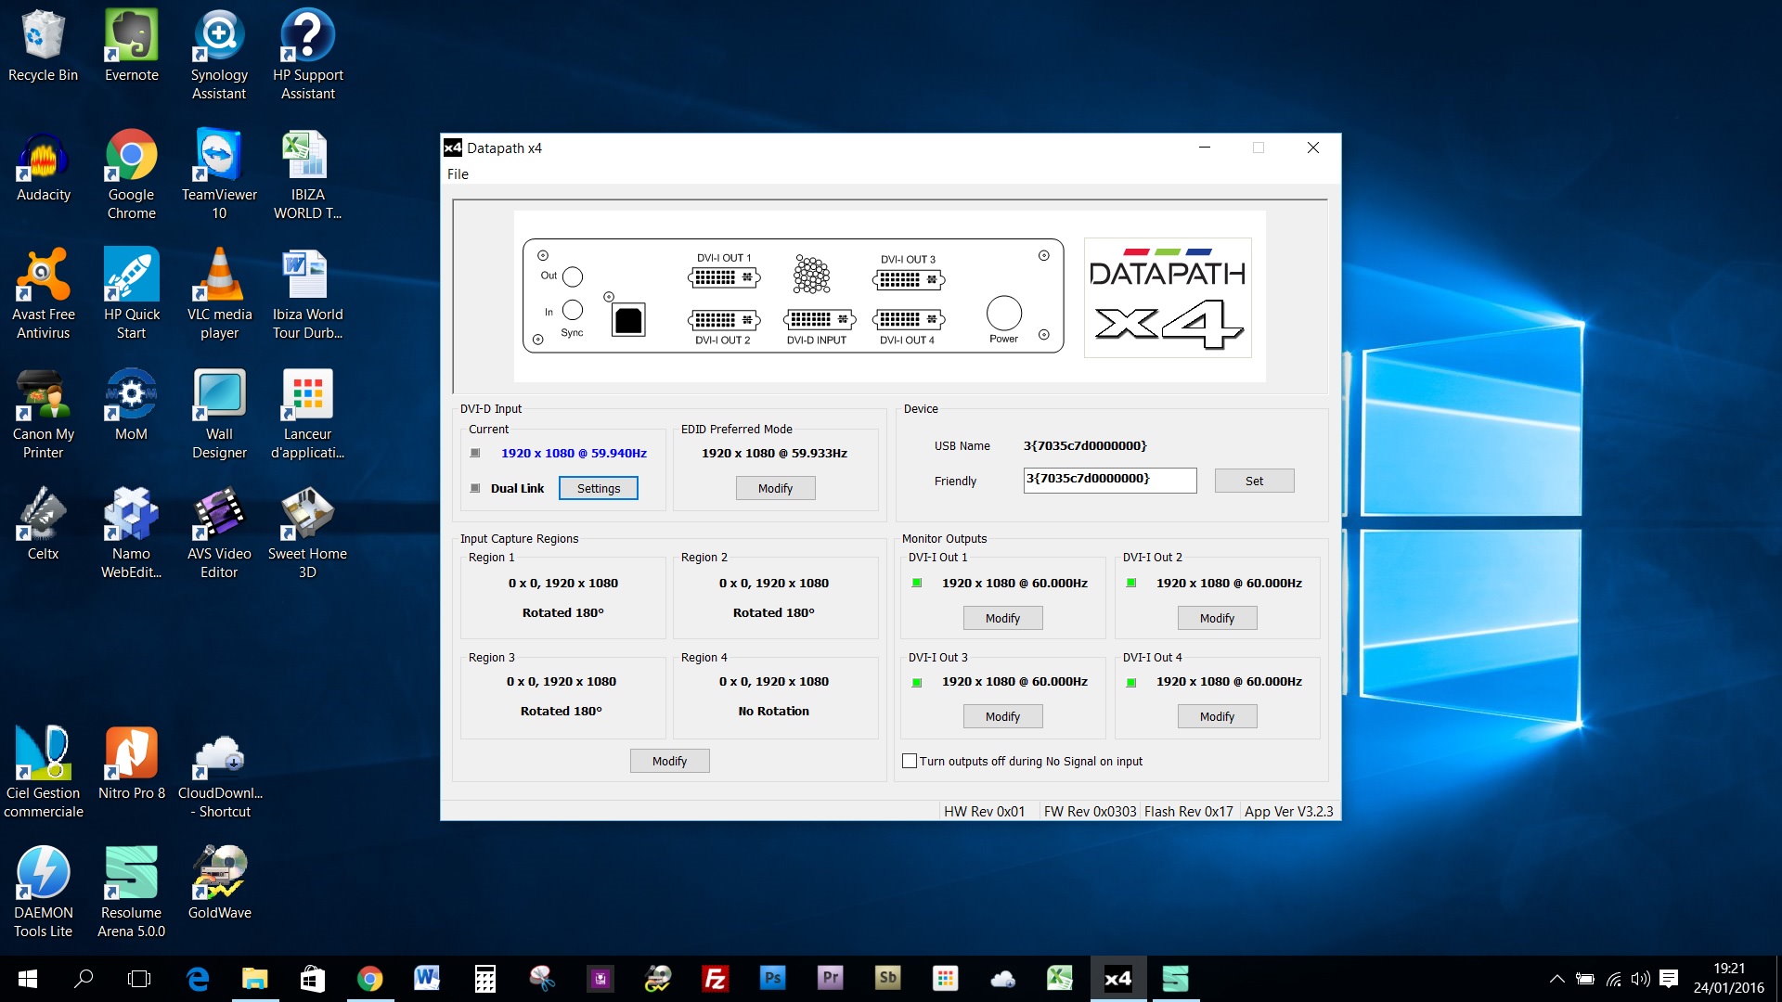Open Photoshop from the taskbar
The height and width of the screenshot is (1002, 1782).
click(772, 978)
